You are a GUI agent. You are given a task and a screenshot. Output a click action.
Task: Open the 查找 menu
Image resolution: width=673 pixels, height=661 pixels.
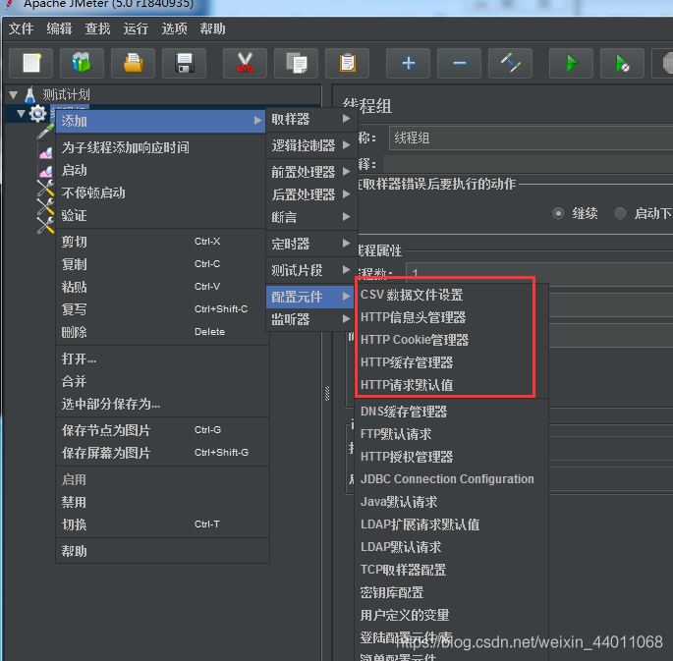[98, 28]
